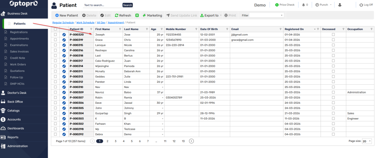Click the patient search text field
376x158 pixels.
click(102, 5)
